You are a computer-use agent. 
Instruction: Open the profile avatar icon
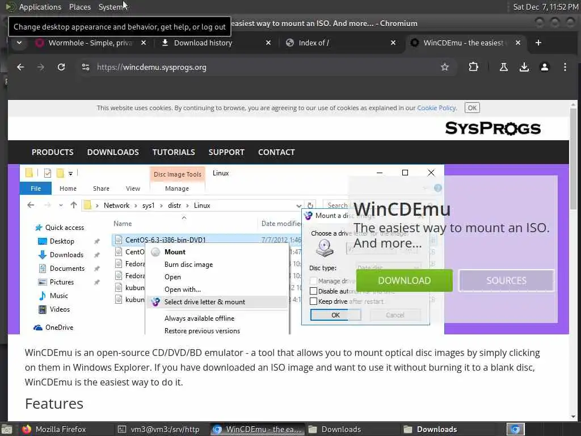(544, 67)
